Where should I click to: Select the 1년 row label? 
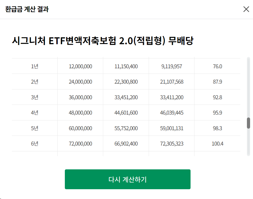(x=35, y=66)
